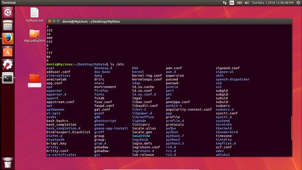The image size is (302, 170).
Task: Open the date and time clock menu
Action: [273, 3]
